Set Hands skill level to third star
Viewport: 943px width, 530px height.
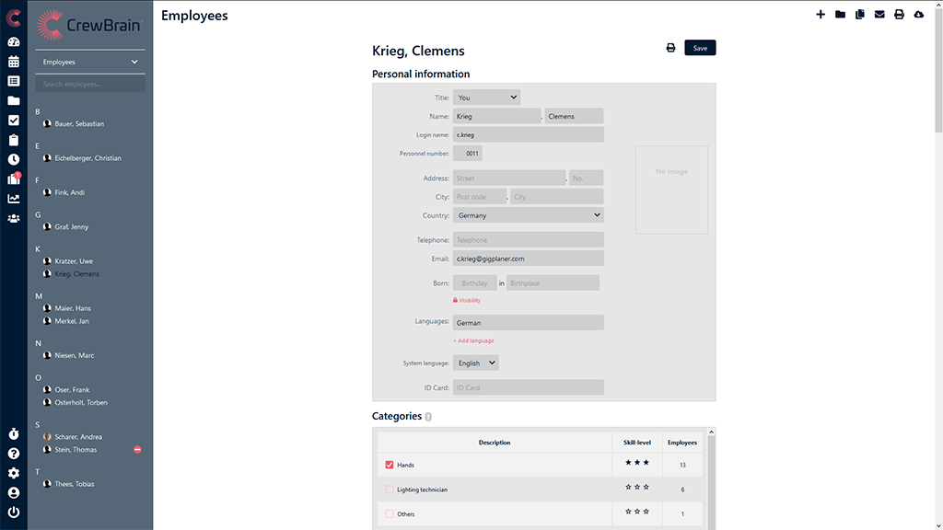[x=647, y=462]
